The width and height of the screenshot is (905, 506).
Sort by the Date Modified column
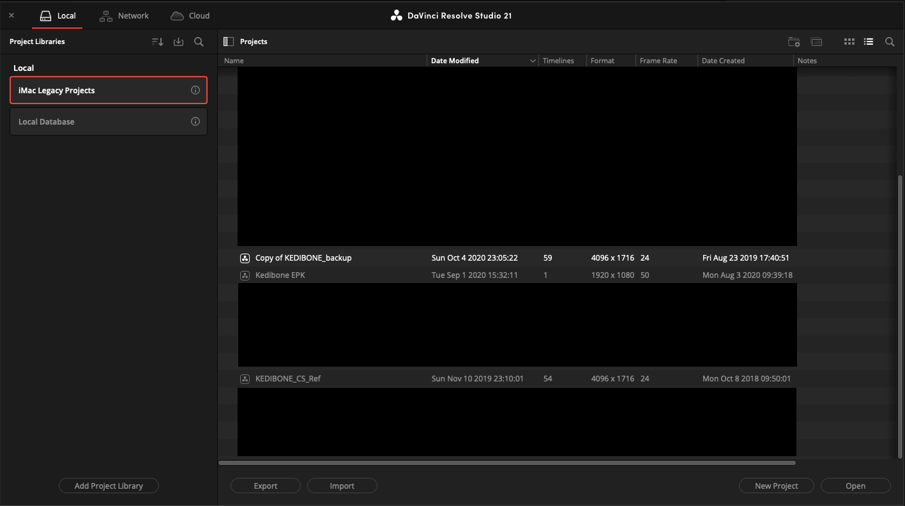[x=482, y=61]
